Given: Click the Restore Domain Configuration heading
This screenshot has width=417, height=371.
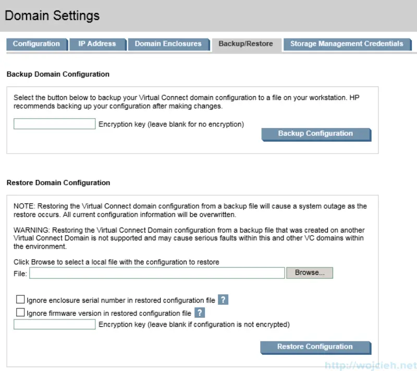Looking at the screenshot, I should pyautogui.click(x=57, y=183).
